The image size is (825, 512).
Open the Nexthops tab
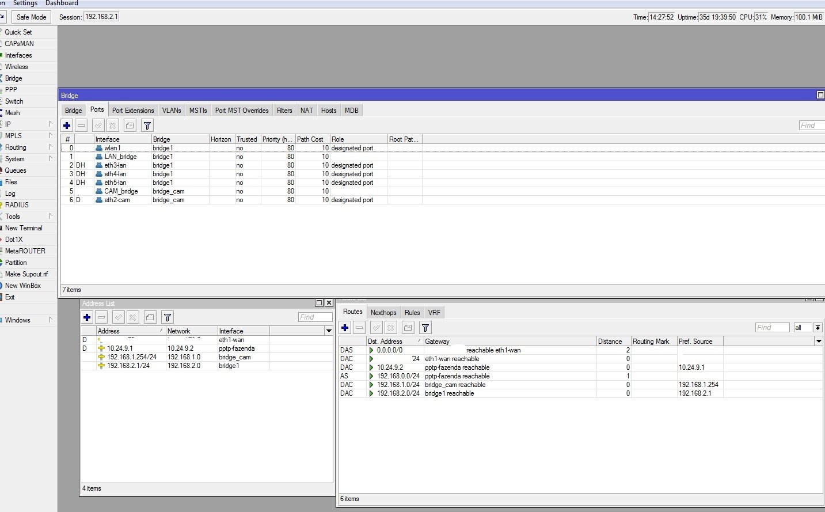coord(383,313)
